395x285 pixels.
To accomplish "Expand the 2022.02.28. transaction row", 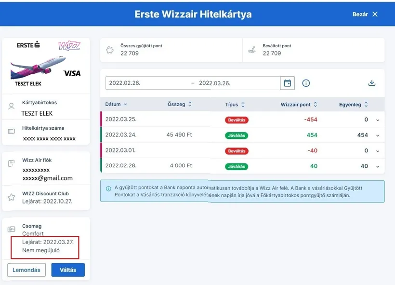I will coord(377,166).
